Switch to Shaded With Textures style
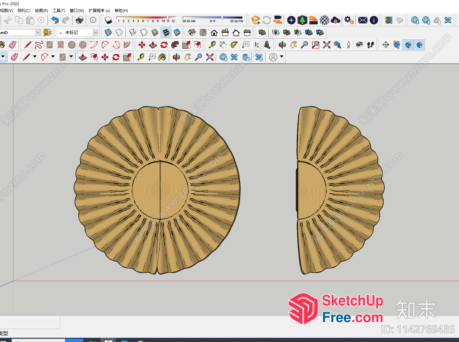Viewport: 459px width, 342px height. click(166, 32)
